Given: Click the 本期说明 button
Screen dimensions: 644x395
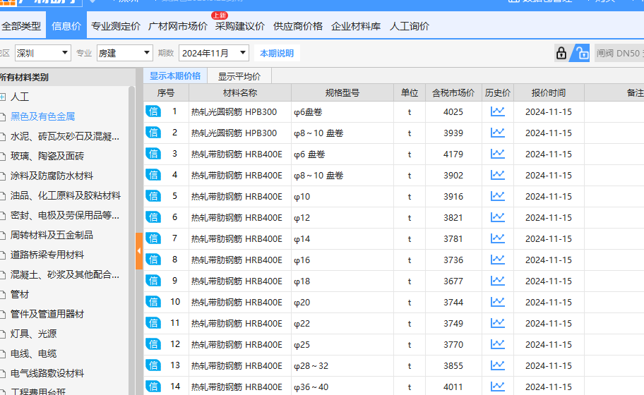Looking at the screenshot, I should pyautogui.click(x=277, y=54).
